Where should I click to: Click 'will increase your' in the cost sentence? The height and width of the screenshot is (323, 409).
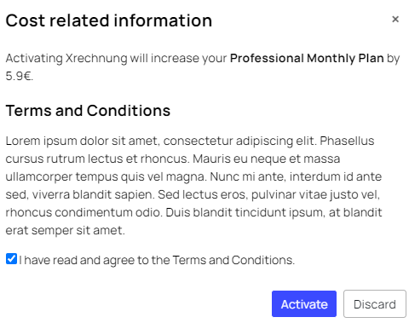(178, 58)
